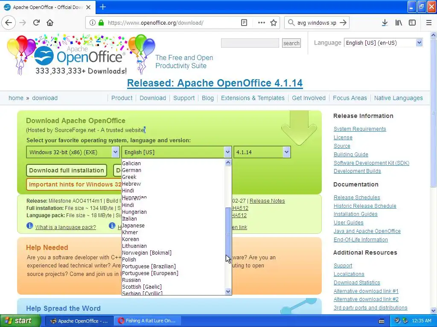Open the Firefox hamburger menu
Image resolution: width=437 pixels, height=327 pixels.
tap(428, 23)
